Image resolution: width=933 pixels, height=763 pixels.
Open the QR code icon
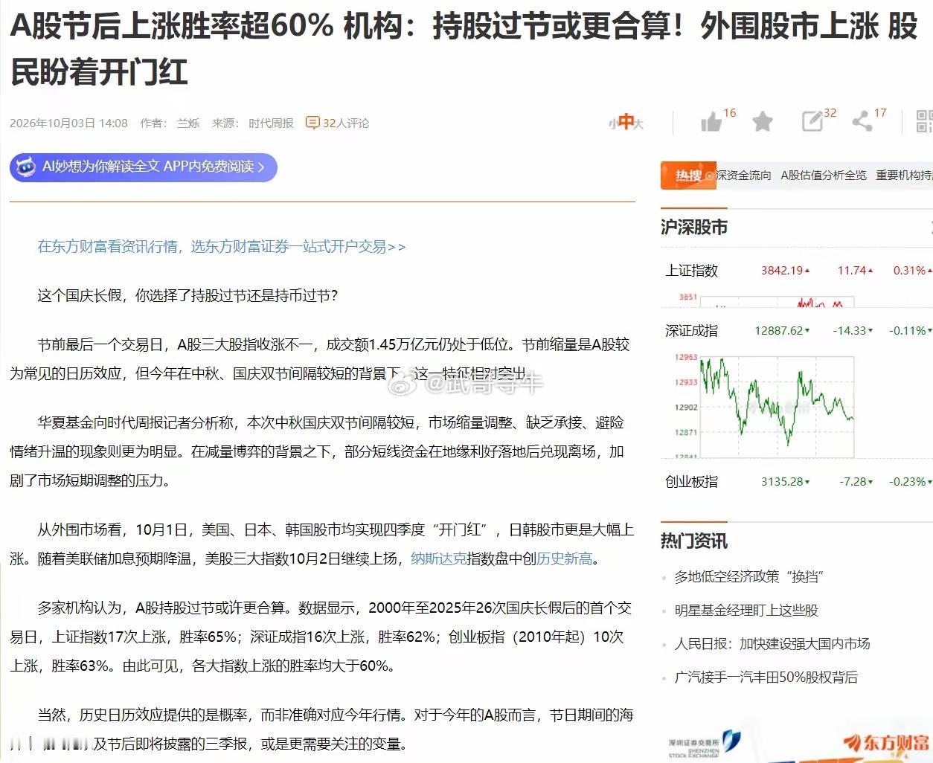click(x=924, y=121)
